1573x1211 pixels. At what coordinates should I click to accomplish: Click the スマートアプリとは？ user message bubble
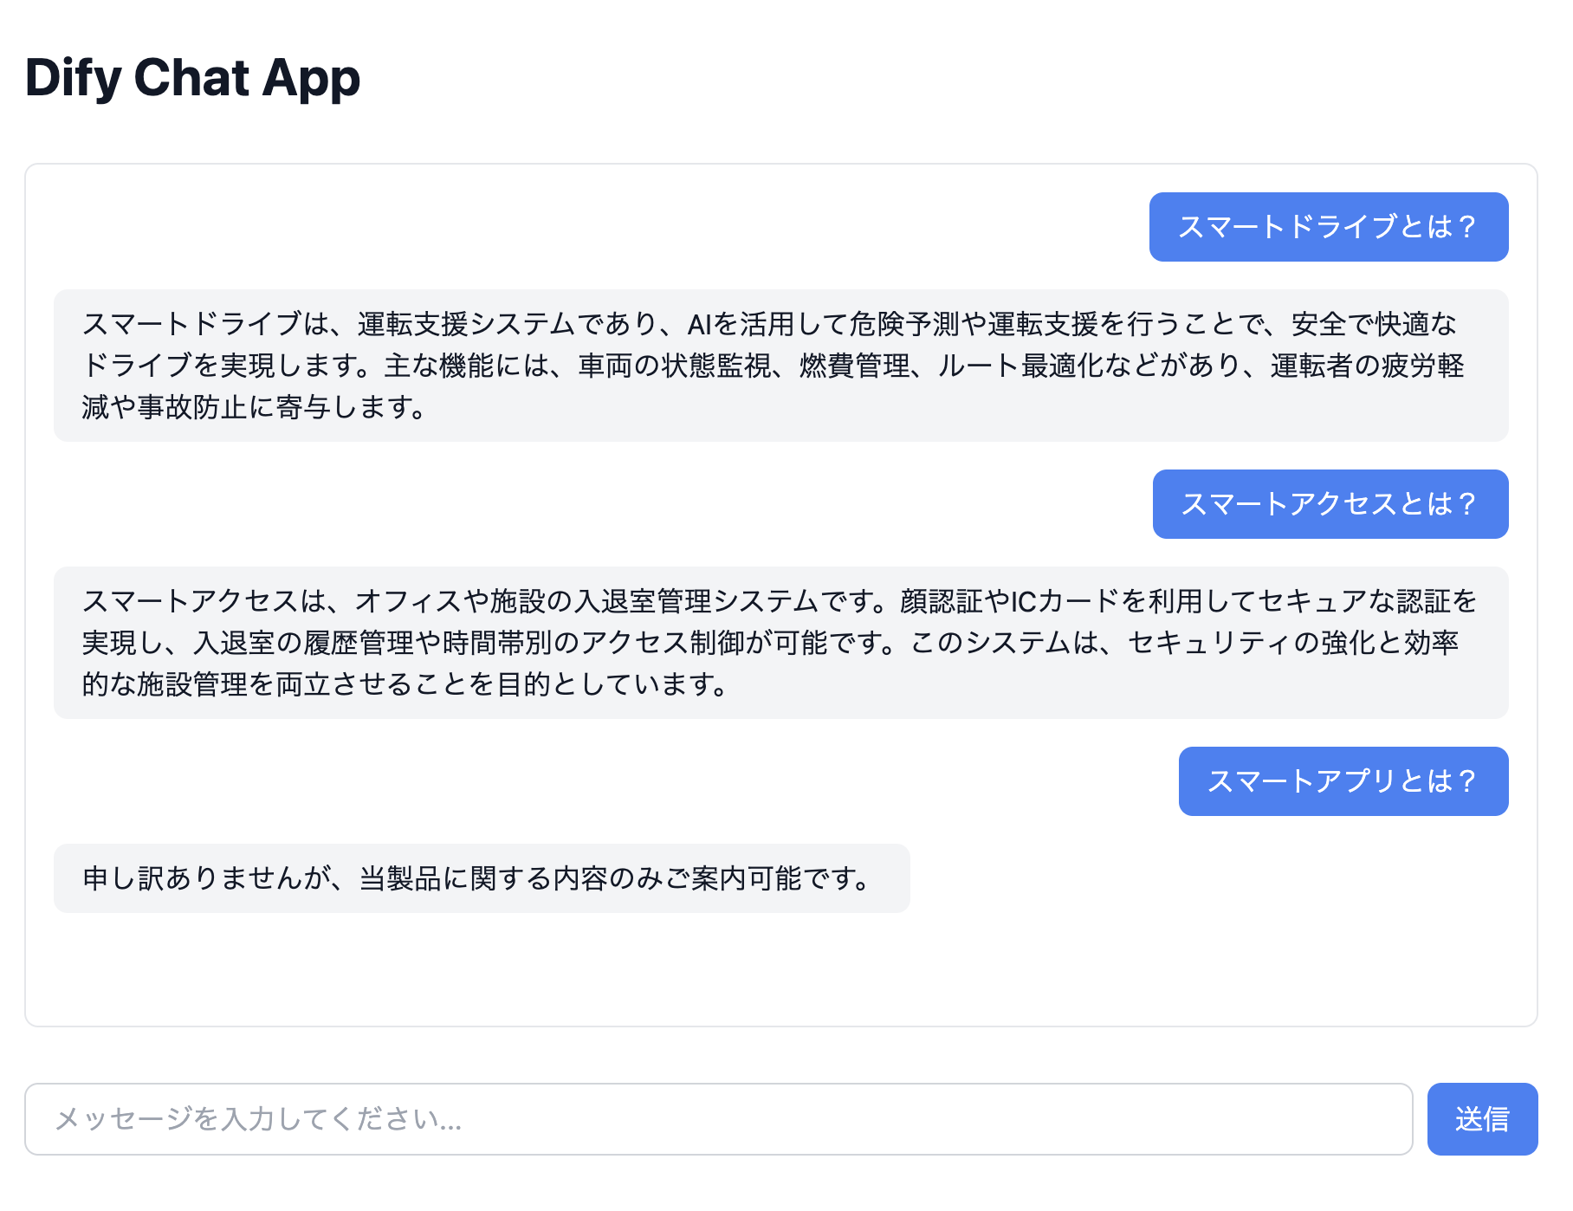click(1343, 781)
